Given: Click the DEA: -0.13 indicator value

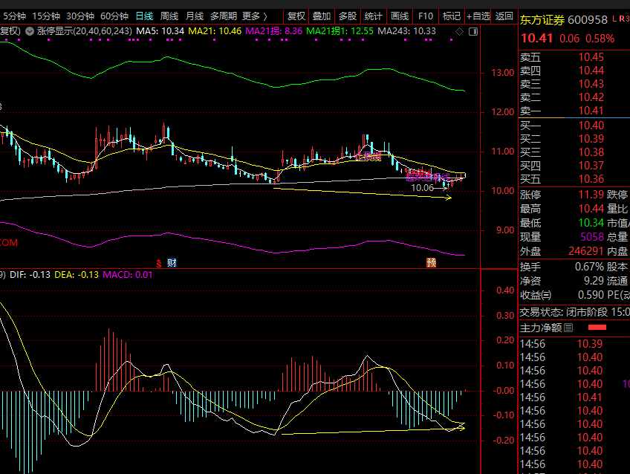Looking at the screenshot, I should coord(77,275).
